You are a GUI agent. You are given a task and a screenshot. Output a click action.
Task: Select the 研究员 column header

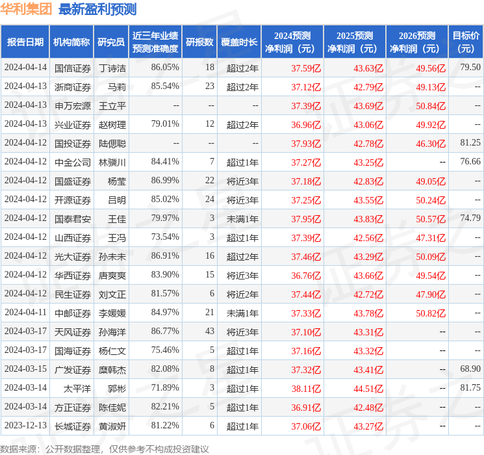click(111, 42)
